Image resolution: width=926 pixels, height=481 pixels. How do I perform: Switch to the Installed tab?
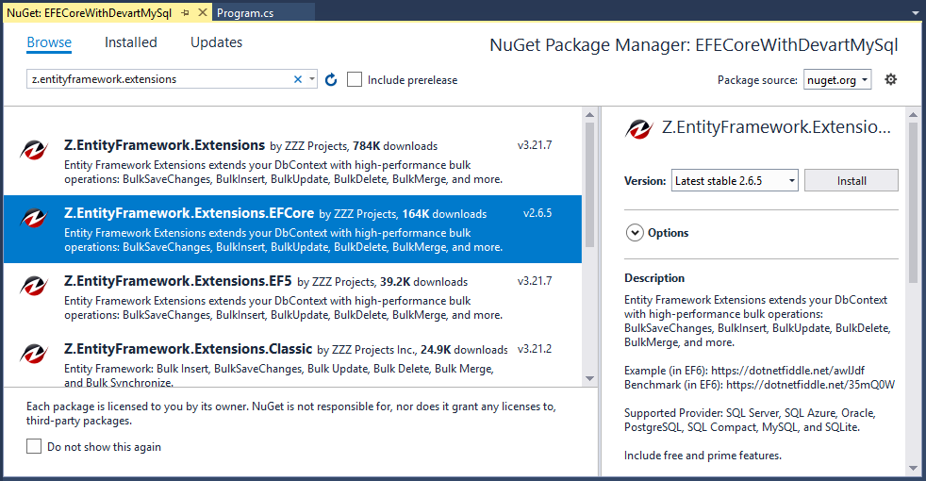pos(130,42)
